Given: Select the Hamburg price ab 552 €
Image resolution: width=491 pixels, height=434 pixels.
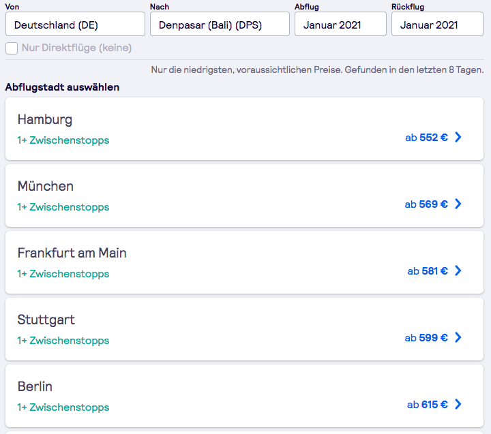Looking at the screenshot, I should [426, 138].
